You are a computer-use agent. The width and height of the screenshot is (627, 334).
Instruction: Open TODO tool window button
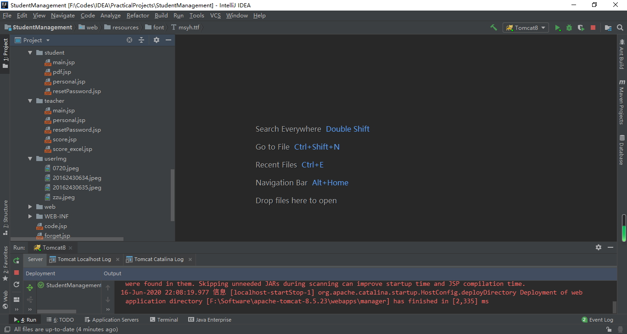click(x=60, y=320)
